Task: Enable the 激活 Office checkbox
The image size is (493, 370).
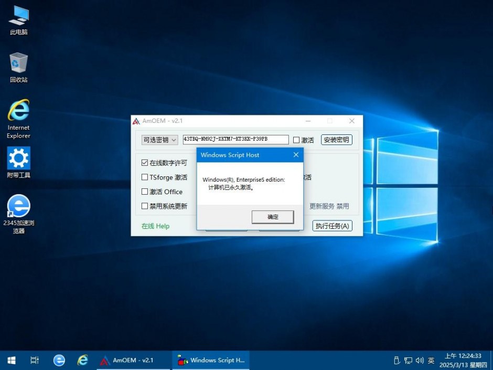Action: (x=145, y=192)
